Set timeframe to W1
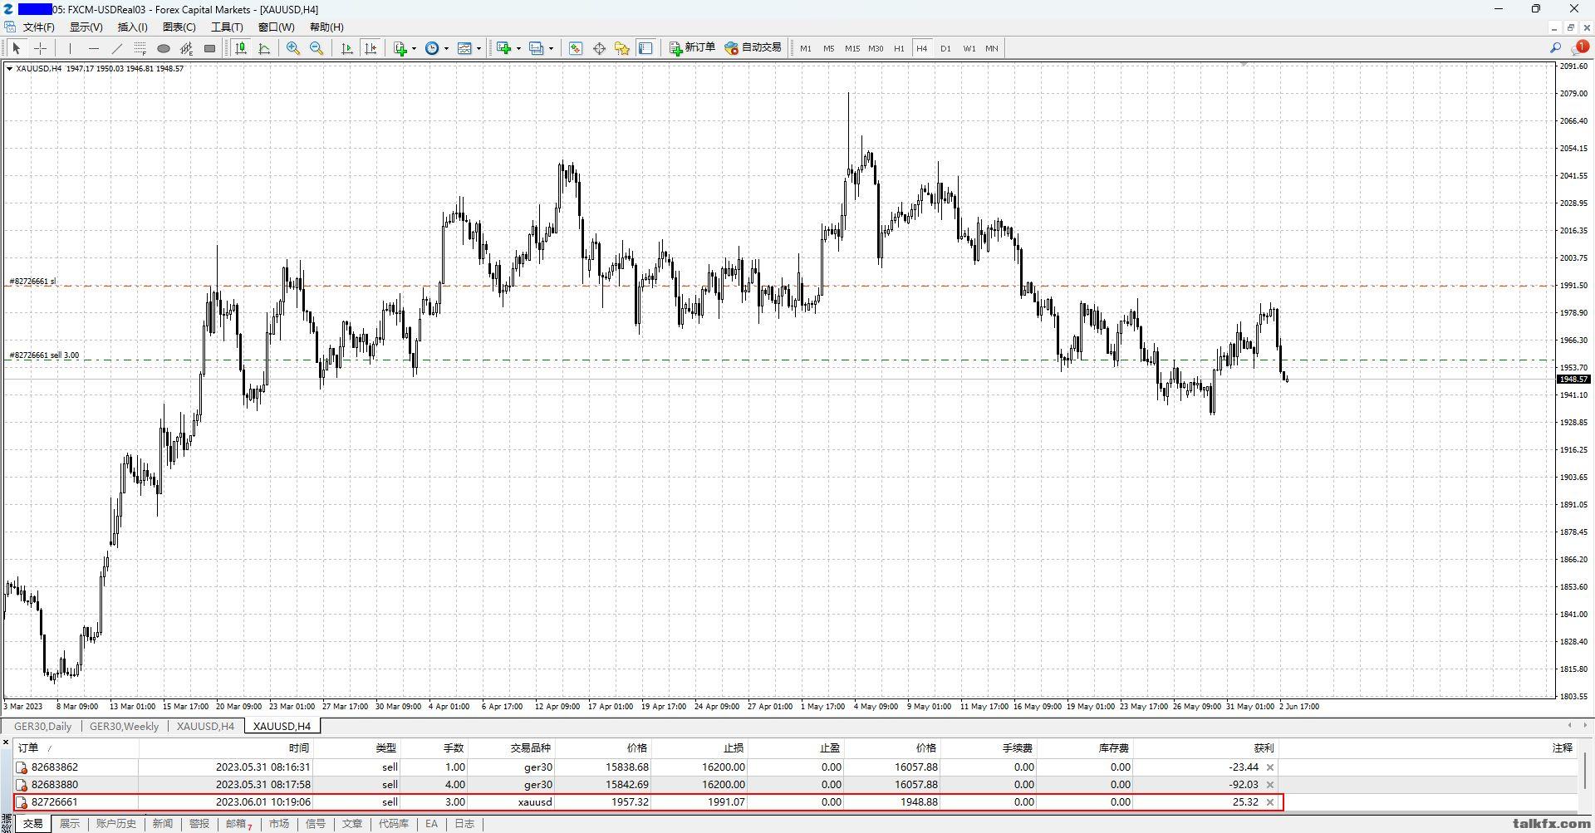The height and width of the screenshot is (833, 1595). [969, 48]
